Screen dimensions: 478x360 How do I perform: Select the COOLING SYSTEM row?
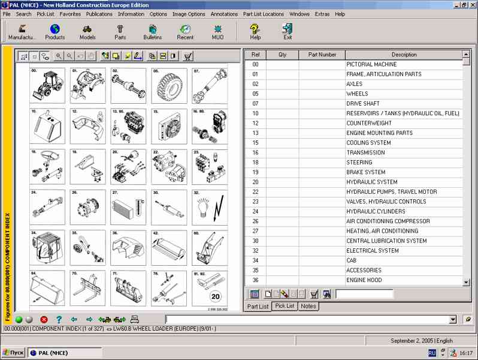[x=353, y=143]
